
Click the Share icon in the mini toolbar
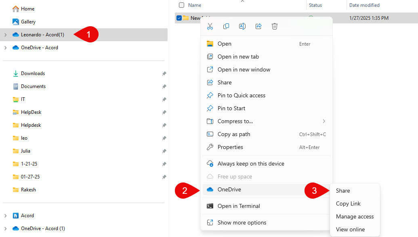(258, 26)
